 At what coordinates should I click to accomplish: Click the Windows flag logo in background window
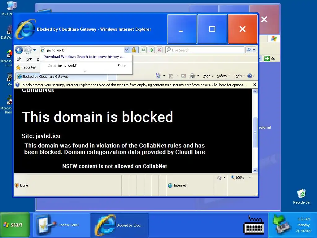click(274, 38)
